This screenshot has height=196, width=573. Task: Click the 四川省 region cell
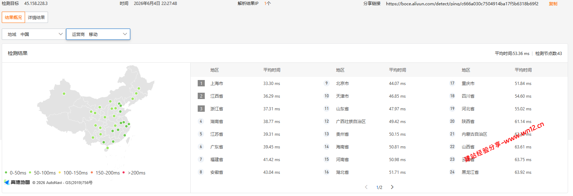click(x=468, y=96)
